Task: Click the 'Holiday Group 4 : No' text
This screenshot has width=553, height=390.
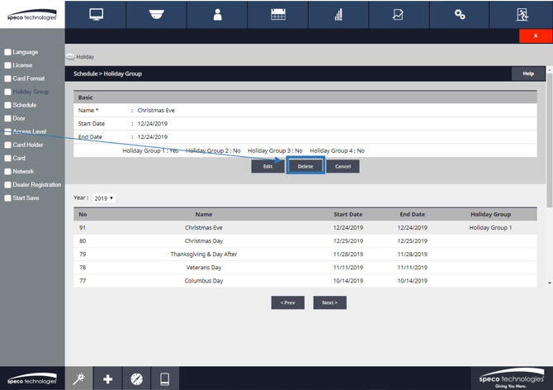Action: [337, 150]
